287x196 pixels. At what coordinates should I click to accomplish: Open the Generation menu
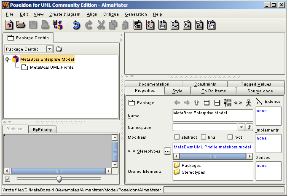tap(136, 14)
